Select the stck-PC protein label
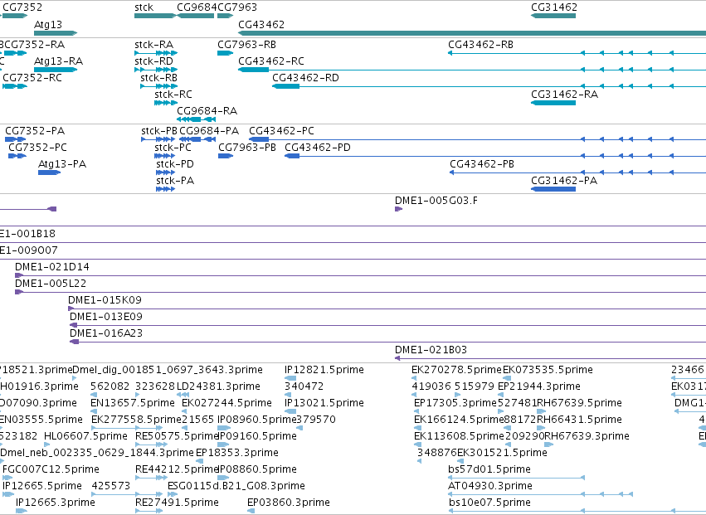 173,148
